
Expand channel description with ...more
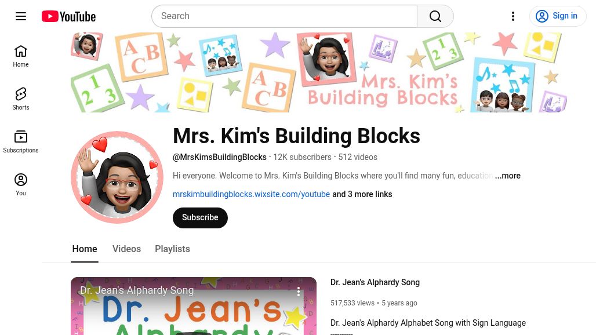point(507,176)
